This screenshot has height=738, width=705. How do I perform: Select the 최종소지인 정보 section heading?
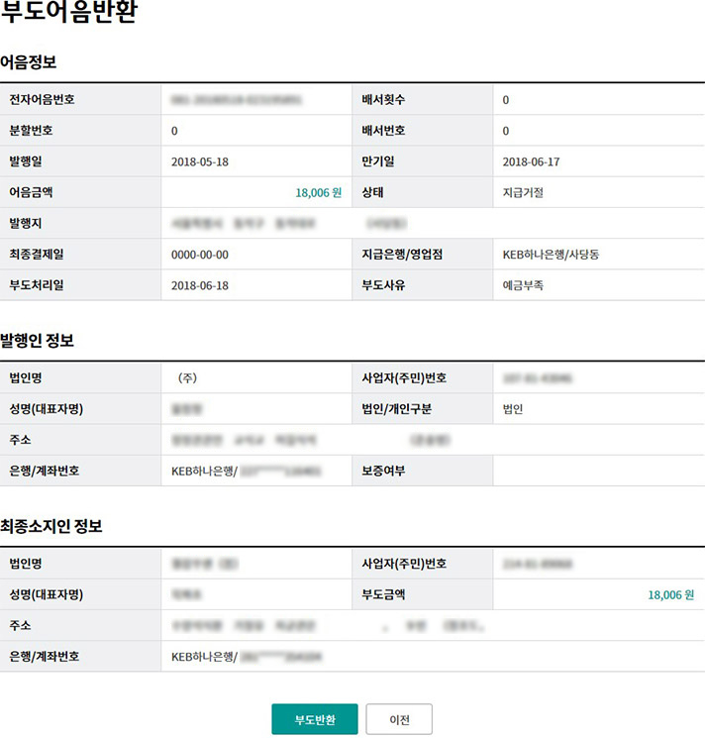pos(51,527)
